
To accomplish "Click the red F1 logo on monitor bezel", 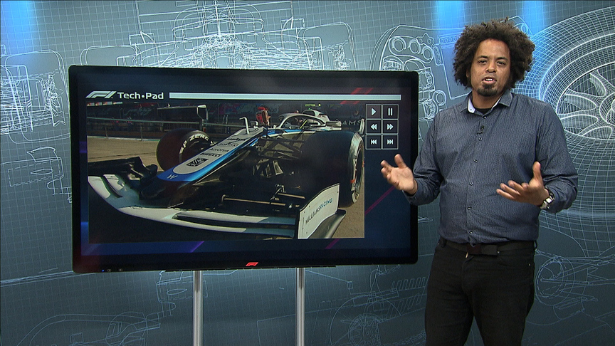I will 251,264.
